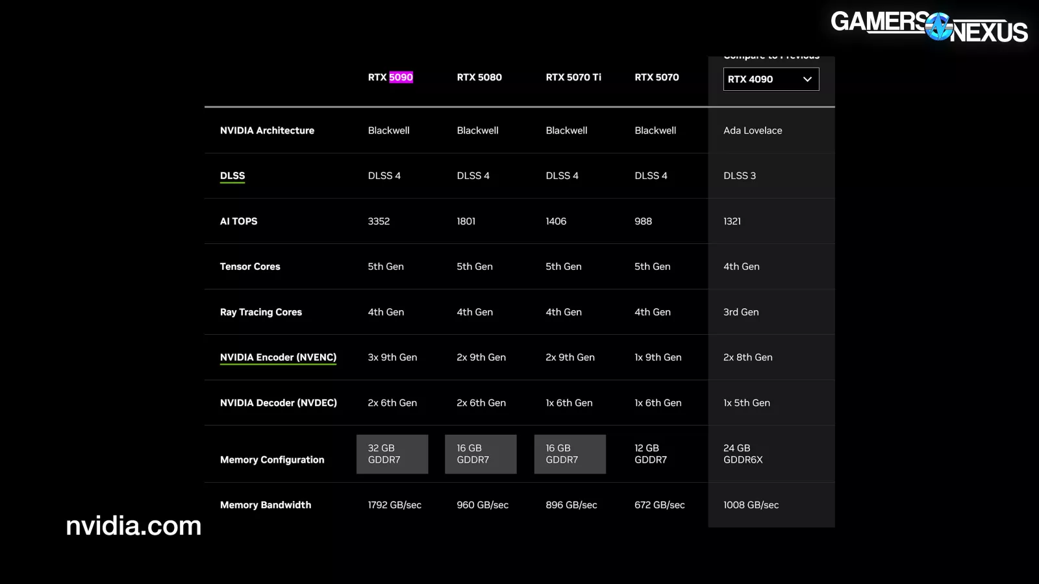1039x584 pixels.
Task: Click the Memory Bandwidth row label
Action: click(266, 505)
